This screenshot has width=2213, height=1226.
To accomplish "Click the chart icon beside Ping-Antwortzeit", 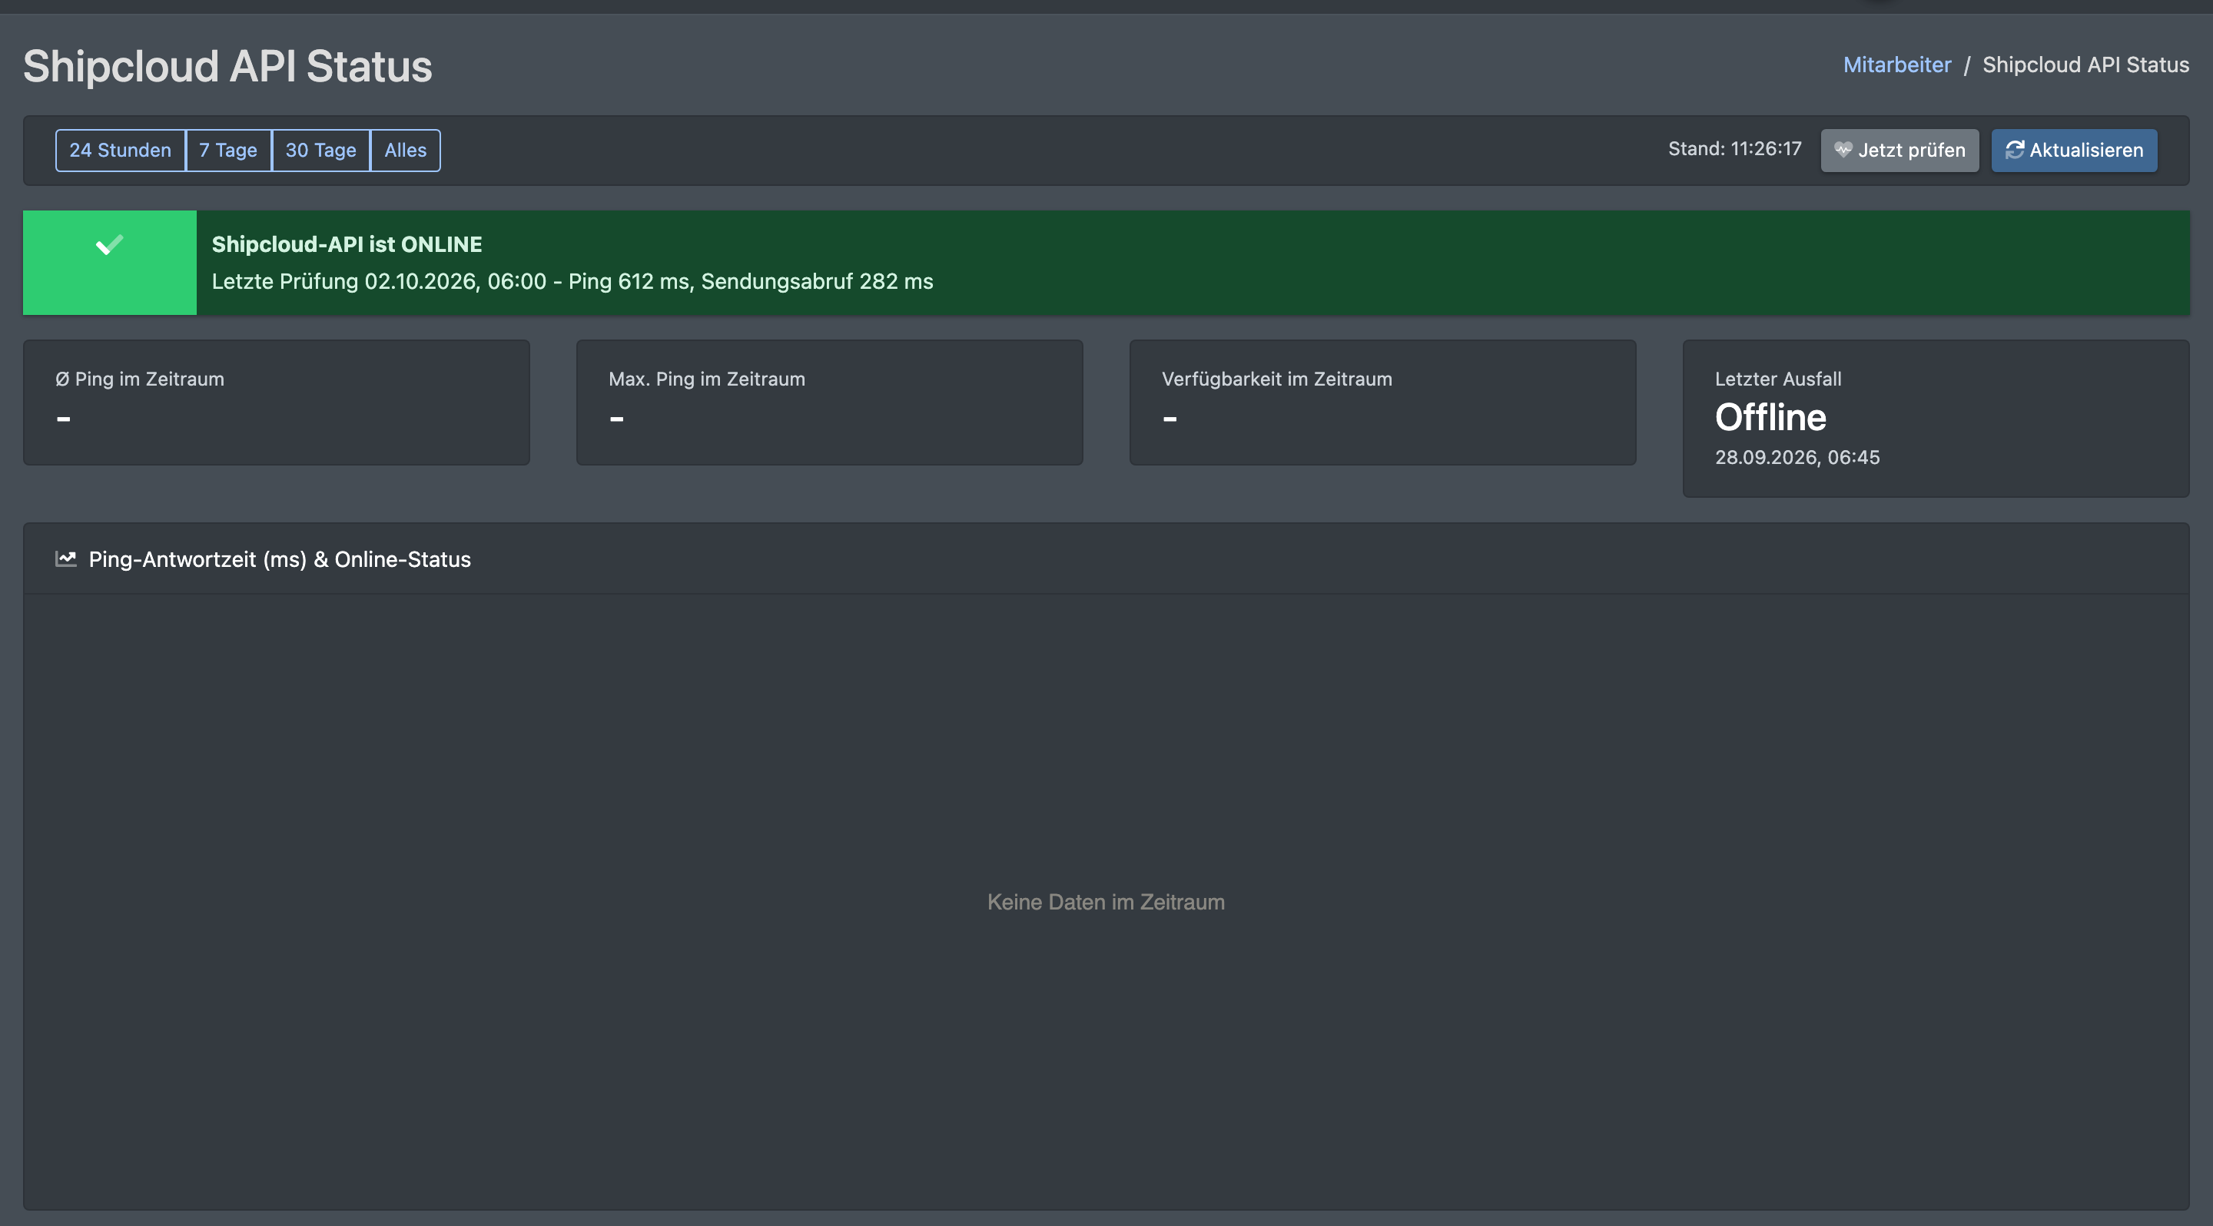I will pos(66,559).
